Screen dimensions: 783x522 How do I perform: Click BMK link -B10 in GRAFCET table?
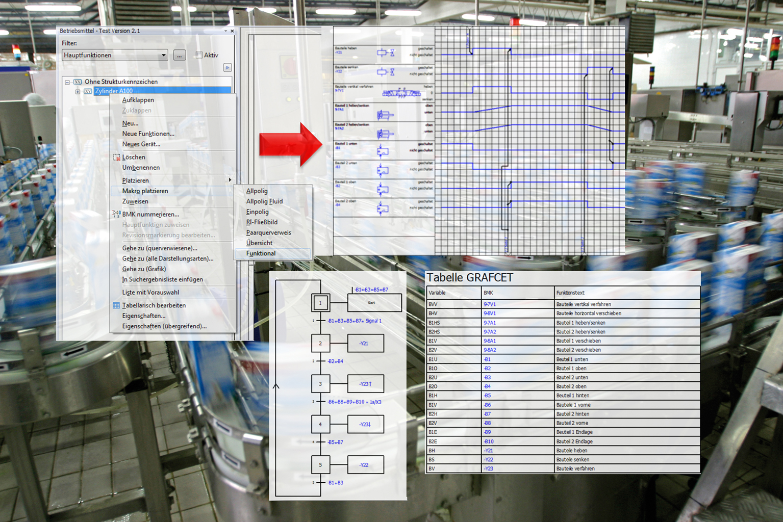click(x=489, y=441)
